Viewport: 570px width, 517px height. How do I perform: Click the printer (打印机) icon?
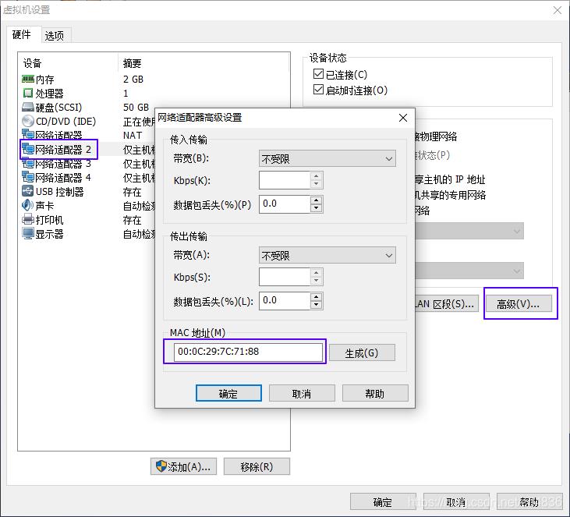pos(27,219)
